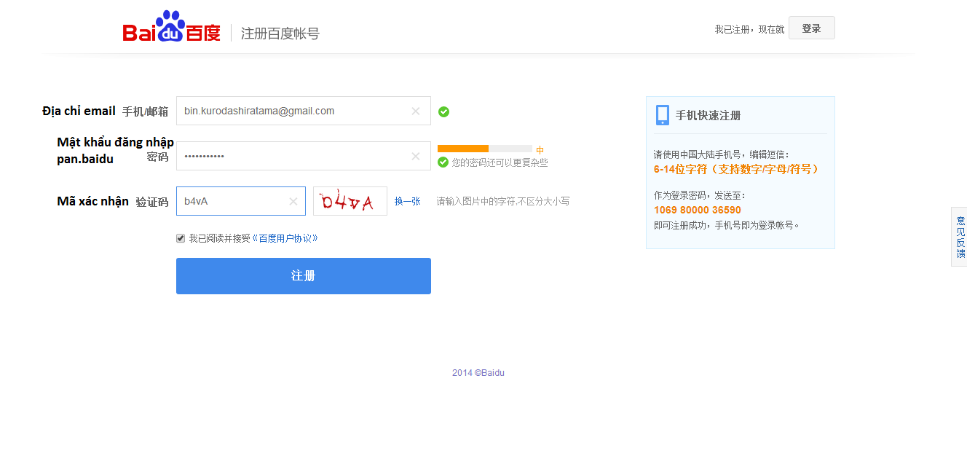This screenshot has width=967, height=464.
Task: Click the orange 6-14位字符 password rule text
Action: tap(737, 169)
